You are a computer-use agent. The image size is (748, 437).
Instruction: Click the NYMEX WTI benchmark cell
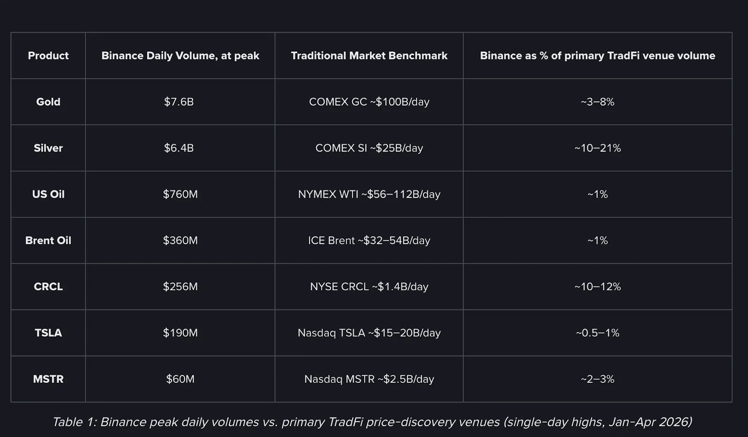(x=369, y=194)
